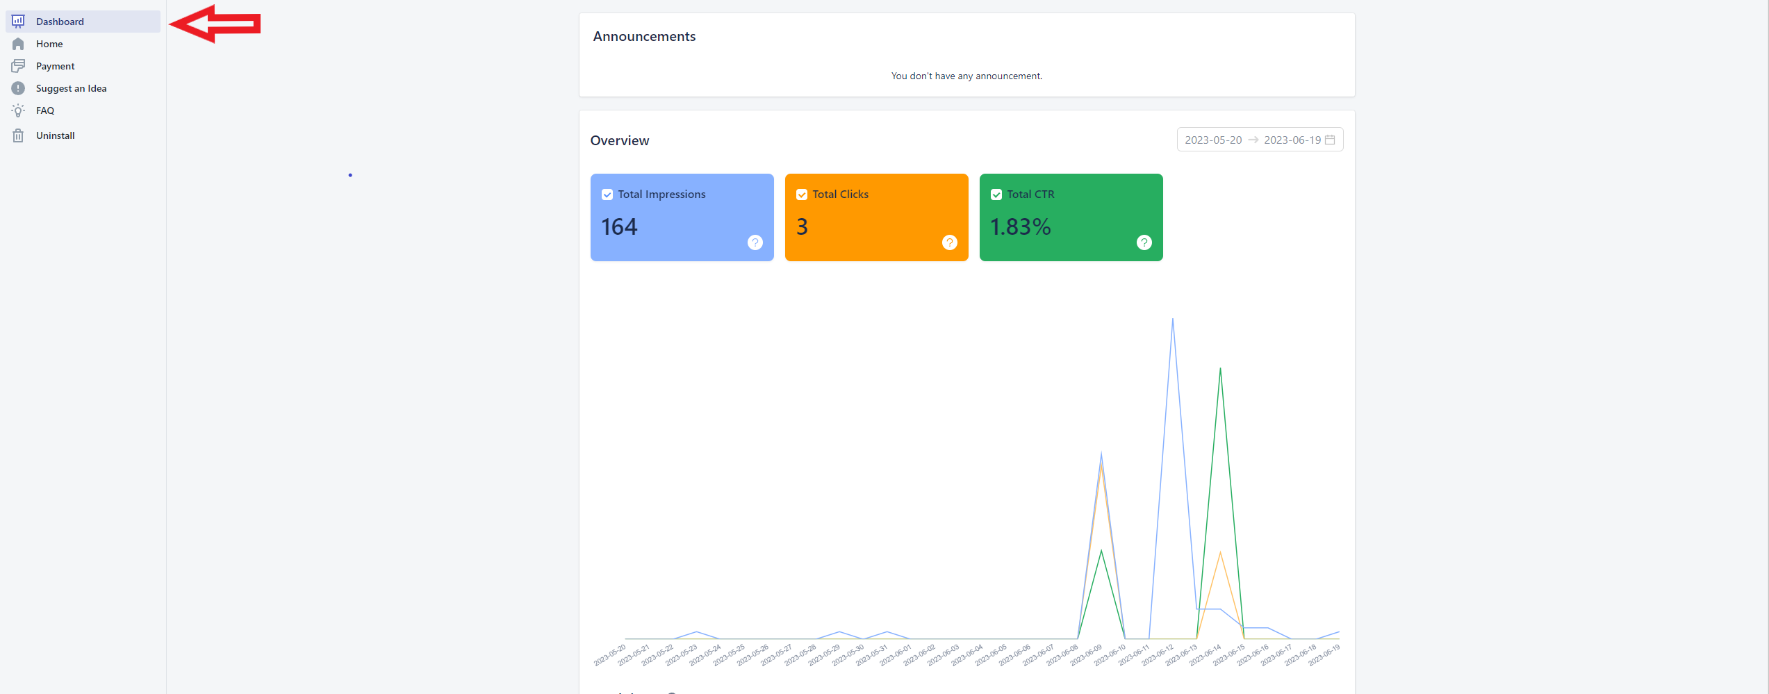Open help tooltip on Total Clicks card
This screenshot has height=694, width=1769.
pos(950,242)
